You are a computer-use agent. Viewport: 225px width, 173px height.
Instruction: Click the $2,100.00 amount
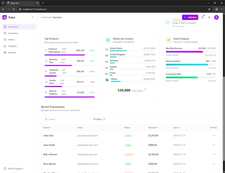153,154
